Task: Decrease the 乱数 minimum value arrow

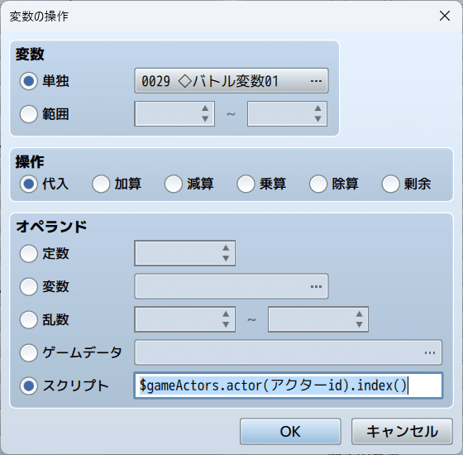Action: click(x=226, y=324)
